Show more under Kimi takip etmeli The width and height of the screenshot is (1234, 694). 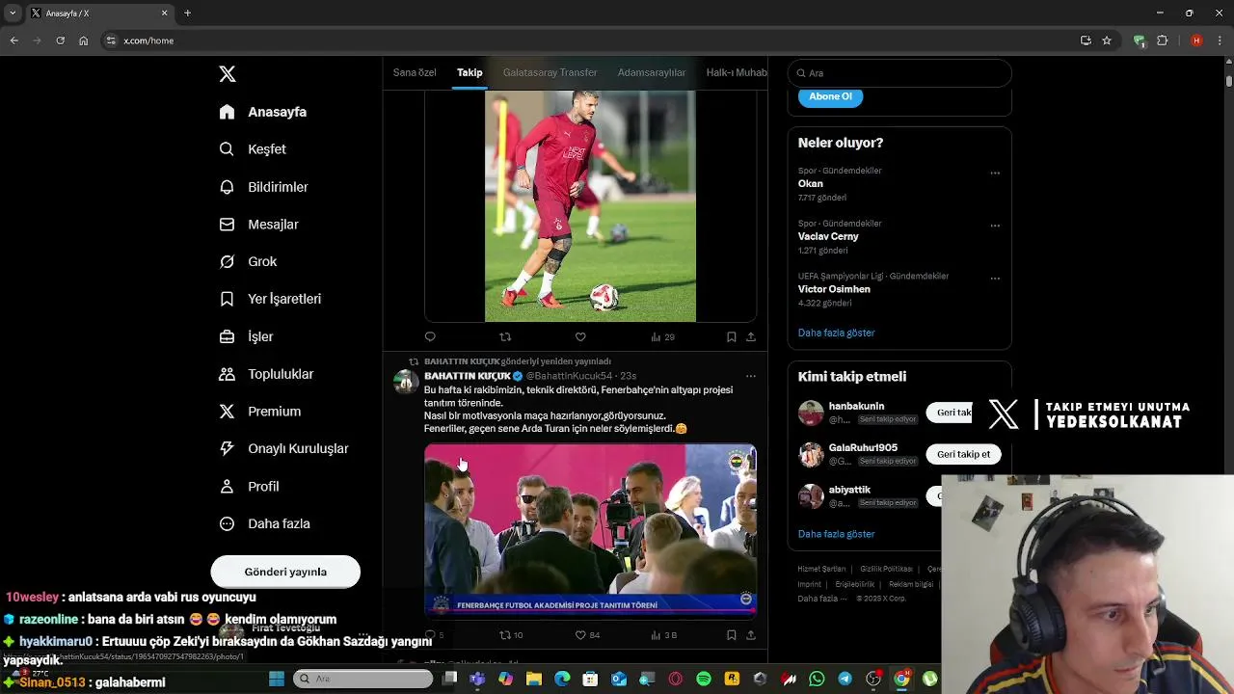[x=836, y=534]
